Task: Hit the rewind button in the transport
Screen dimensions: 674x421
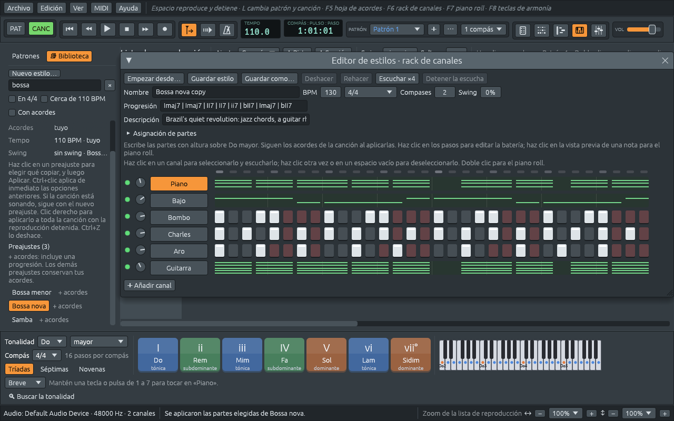Action: 88,29
